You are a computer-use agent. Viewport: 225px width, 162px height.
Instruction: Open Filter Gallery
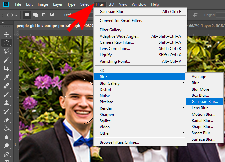(x=140, y=30)
